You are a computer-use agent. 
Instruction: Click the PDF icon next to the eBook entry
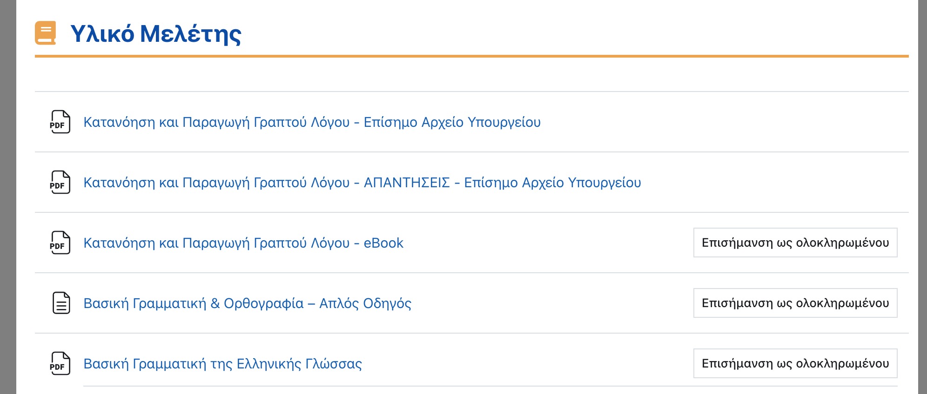pyautogui.click(x=60, y=243)
